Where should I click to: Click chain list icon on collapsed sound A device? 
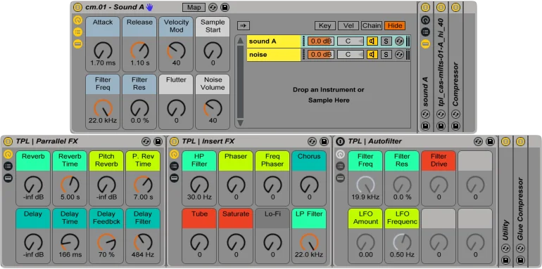426,32
